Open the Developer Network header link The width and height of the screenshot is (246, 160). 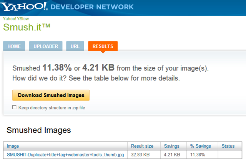tap(92, 7)
